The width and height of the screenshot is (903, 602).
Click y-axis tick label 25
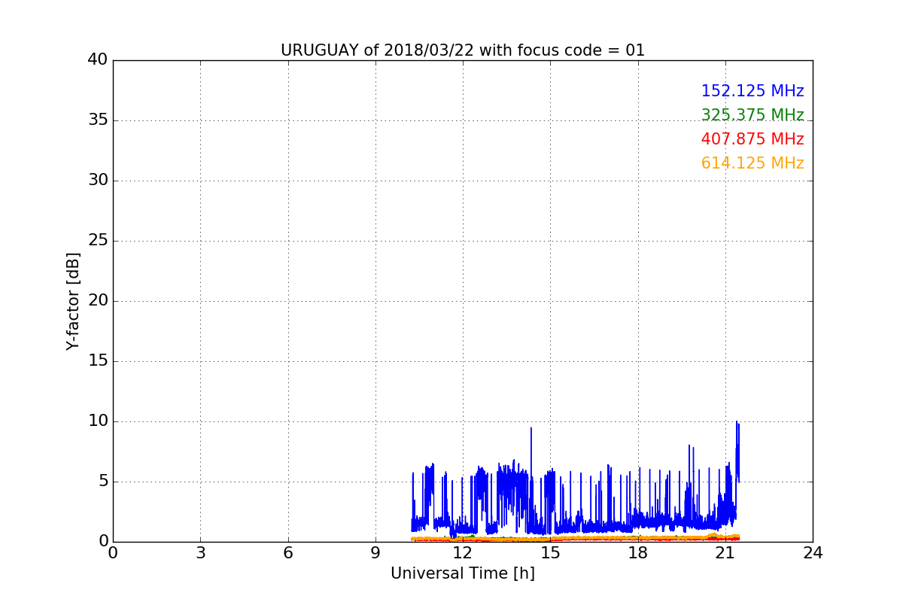[x=98, y=241]
